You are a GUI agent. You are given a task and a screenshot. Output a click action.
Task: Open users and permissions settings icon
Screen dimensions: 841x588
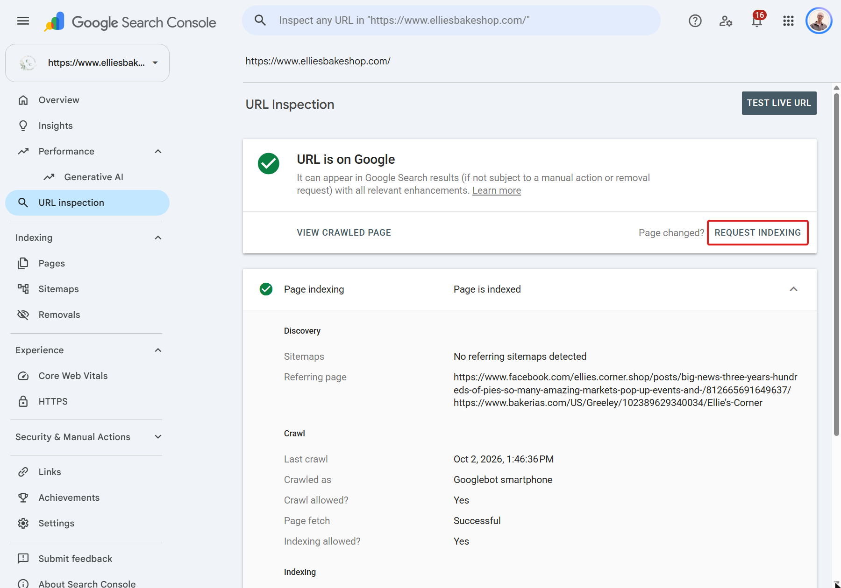726,21
